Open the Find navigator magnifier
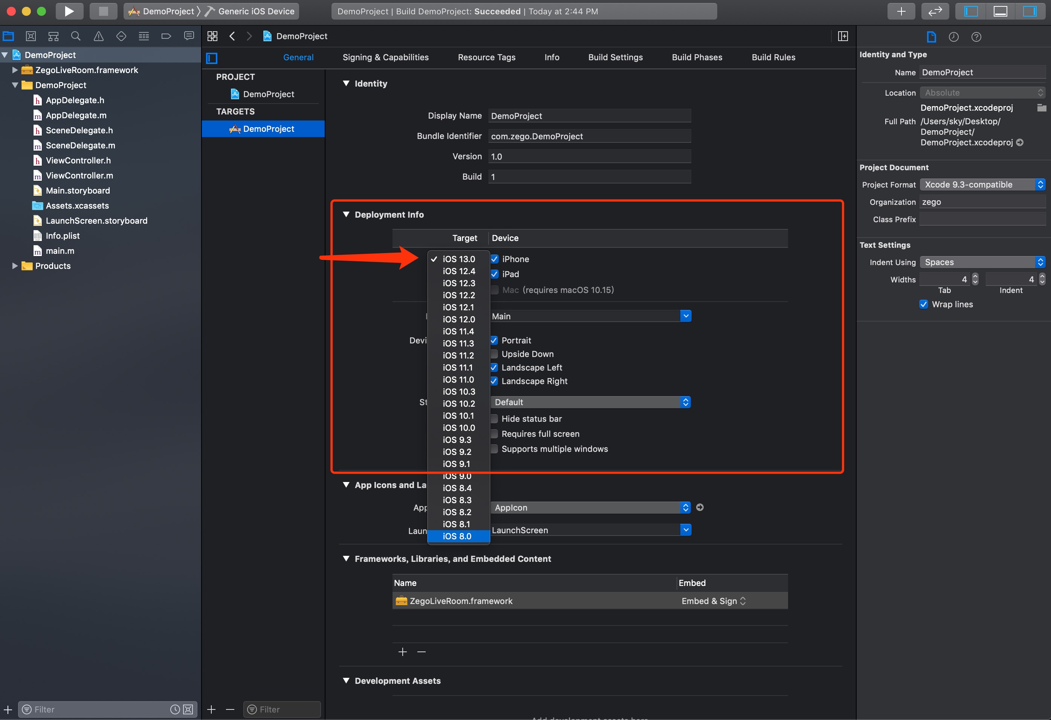The width and height of the screenshot is (1051, 720). [x=76, y=36]
